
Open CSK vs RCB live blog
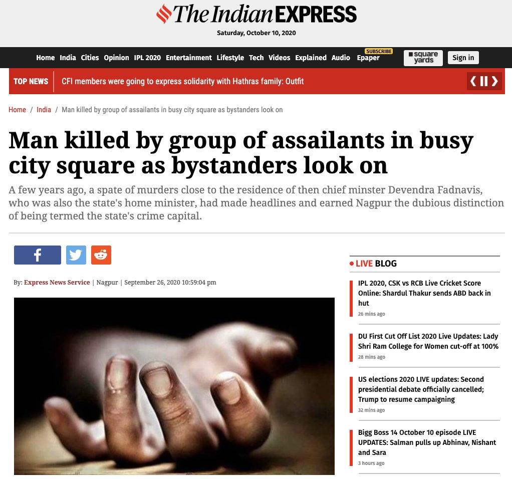[424, 293]
